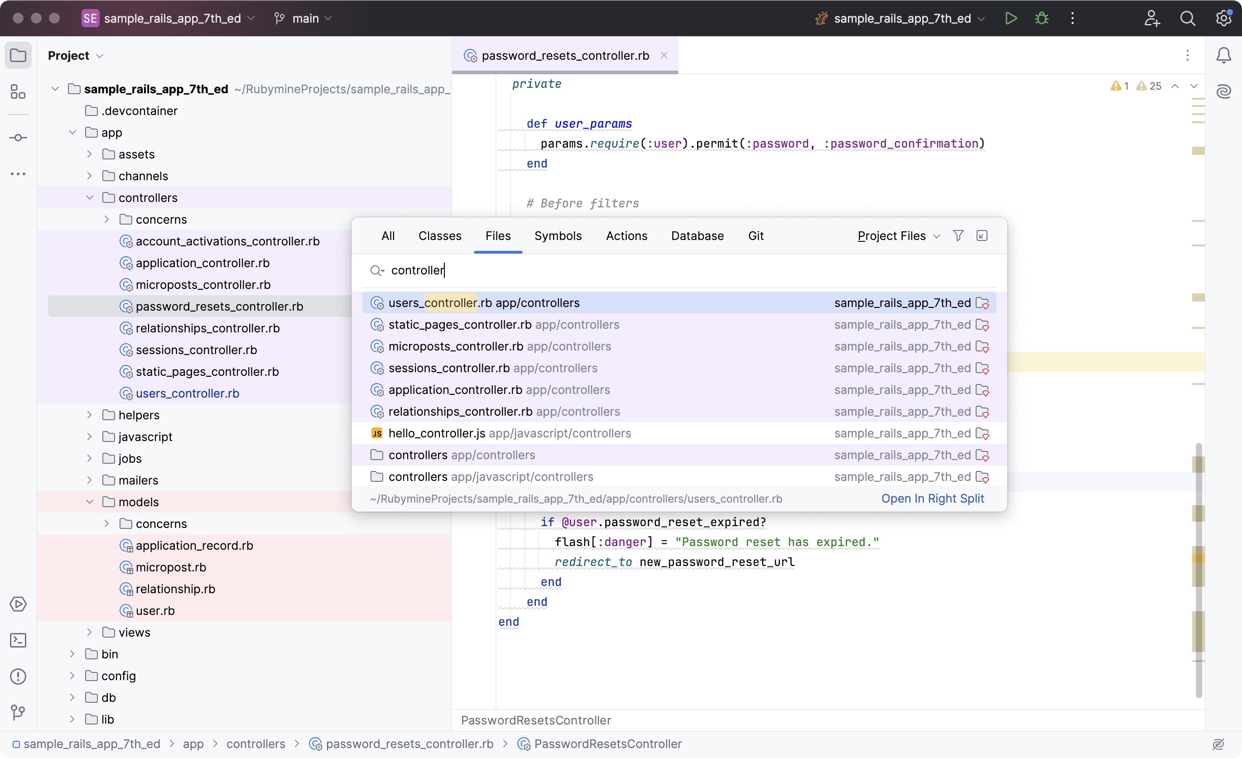Toggle the notifications bell panel
Viewport: 1242px width, 758px height.
[x=1224, y=55]
